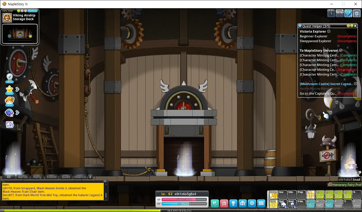362x212 pixels.
Task: Switch to the Friend chat tab
Action: point(52,177)
